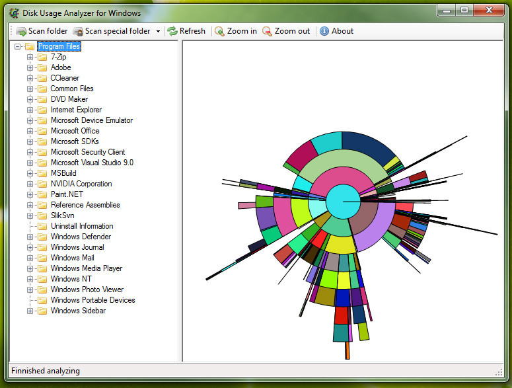Minimize the Disk Usage Analyzer window

tap(447, 11)
